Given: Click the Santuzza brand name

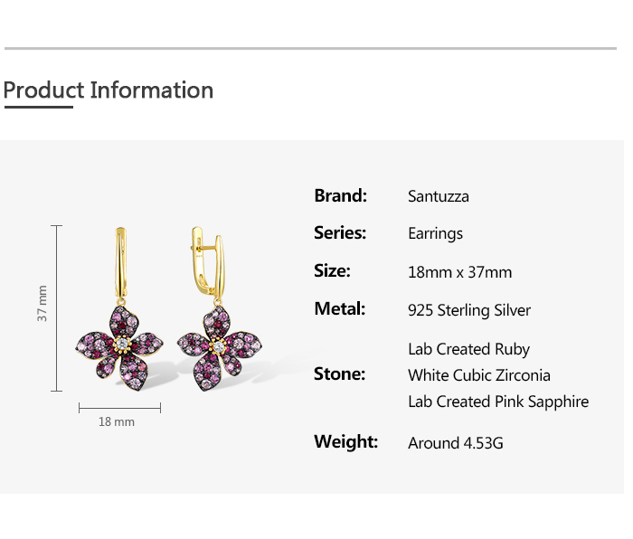Looking at the screenshot, I should point(439,196).
